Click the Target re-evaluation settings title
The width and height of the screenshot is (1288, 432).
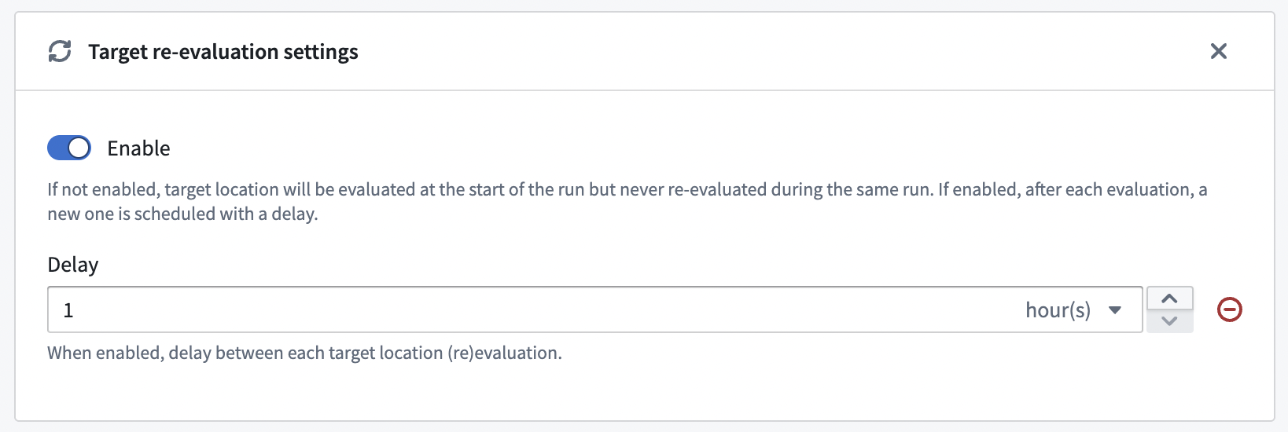click(223, 52)
